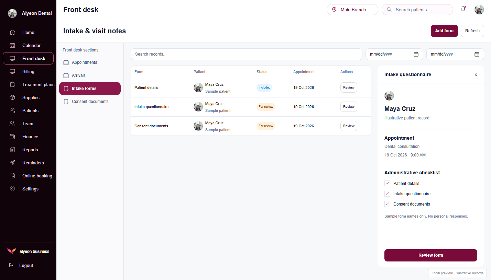Screen dimensions: 491x280
Task: Review the Consent documents table row
Action: (349, 126)
